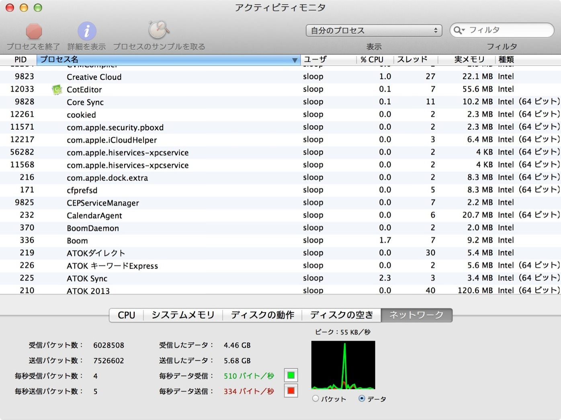Click the red data-sent color swatch
The image size is (561, 420).
(291, 391)
